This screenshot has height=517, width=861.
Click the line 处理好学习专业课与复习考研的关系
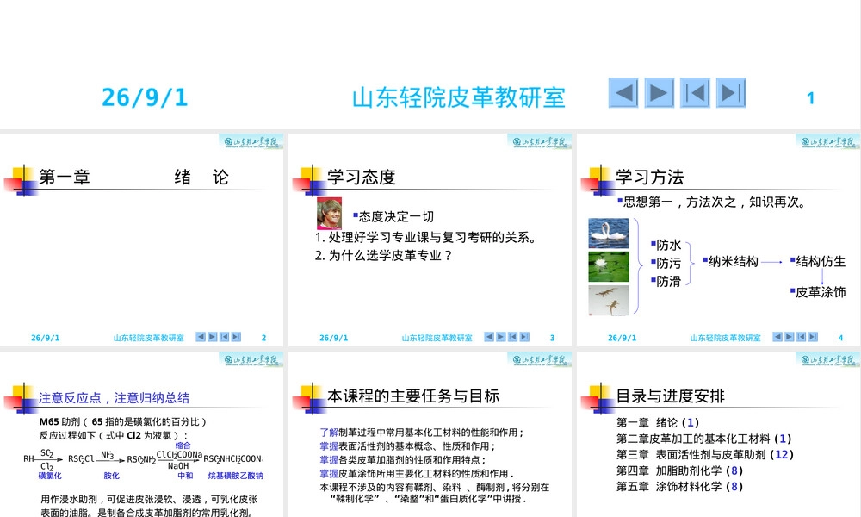425,237
